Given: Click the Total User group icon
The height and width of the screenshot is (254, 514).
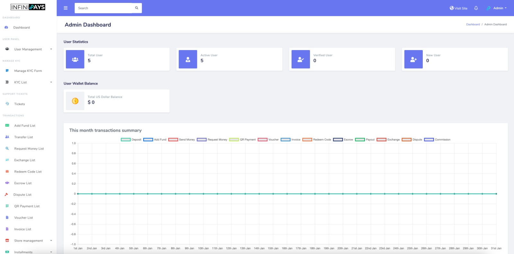Looking at the screenshot, I should [x=75, y=59].
